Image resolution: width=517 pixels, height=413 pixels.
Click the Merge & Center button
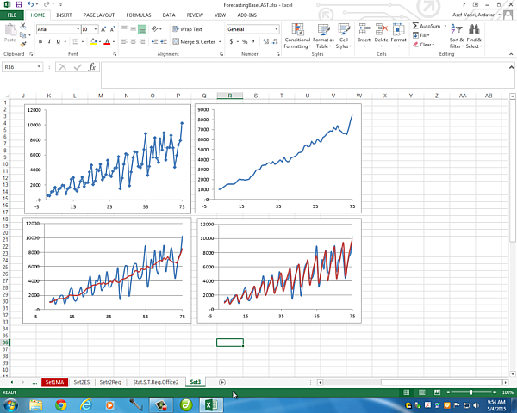click(x=194, y=42)
